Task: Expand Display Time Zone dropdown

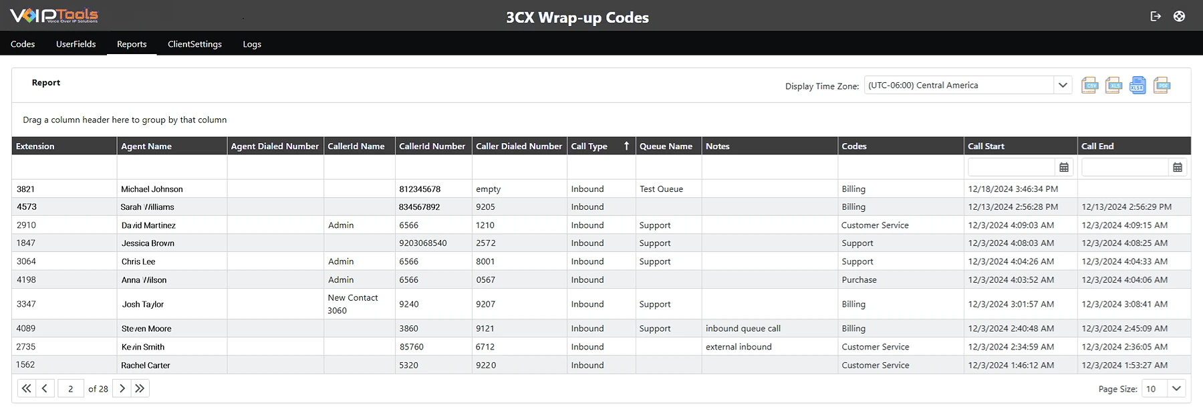Action: click(1063, 85)
